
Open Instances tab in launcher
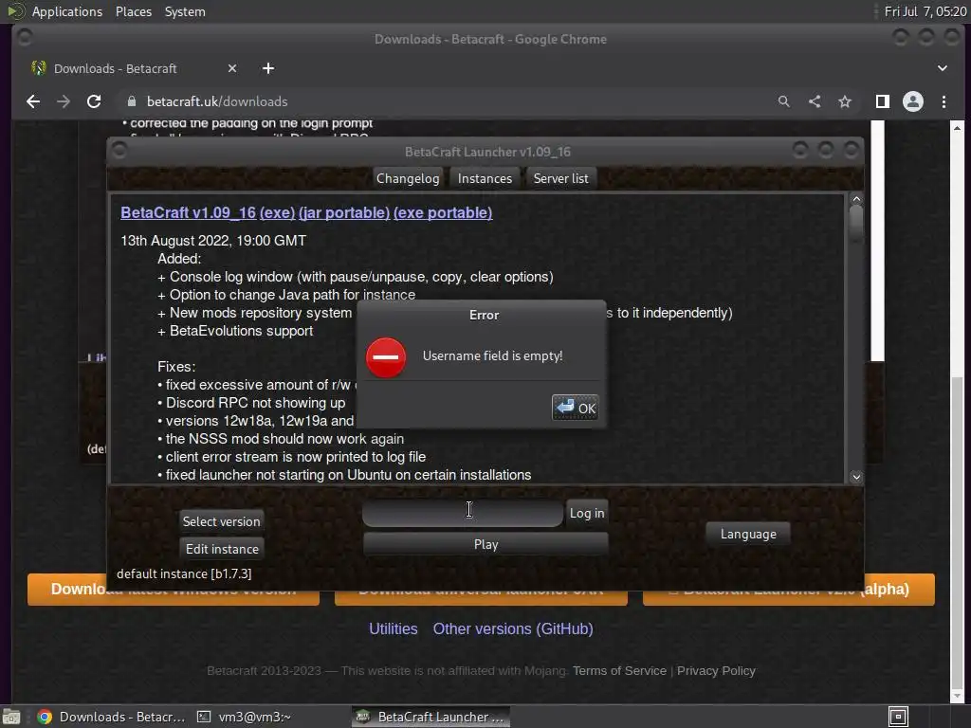[485, 178]
